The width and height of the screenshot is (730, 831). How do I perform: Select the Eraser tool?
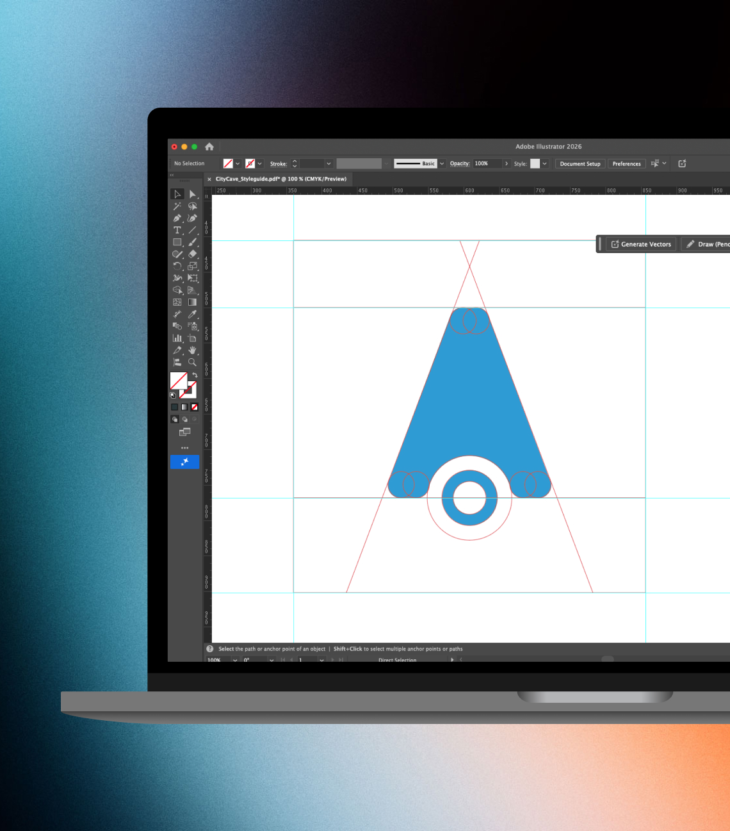click(x=192, y=254)
